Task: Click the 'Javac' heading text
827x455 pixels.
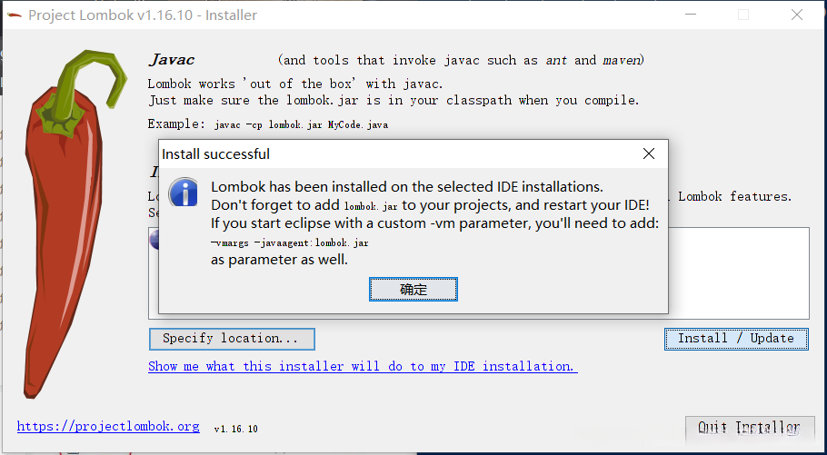Action: [x=172, y=60]
